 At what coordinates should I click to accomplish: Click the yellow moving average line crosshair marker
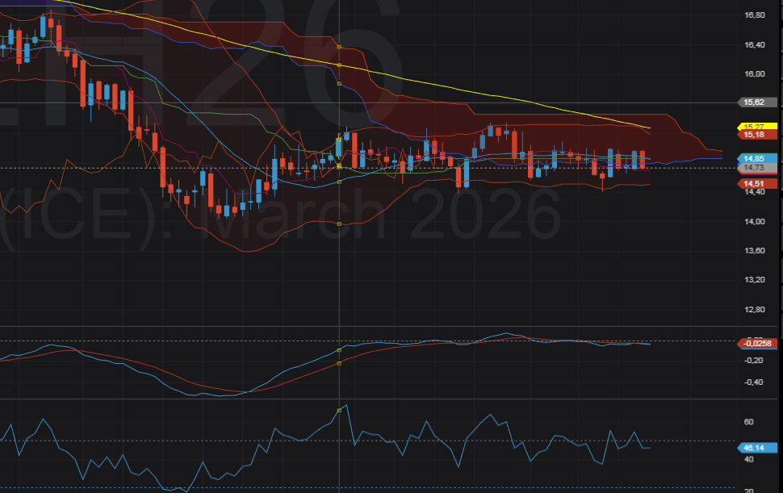tap(339, 65)
